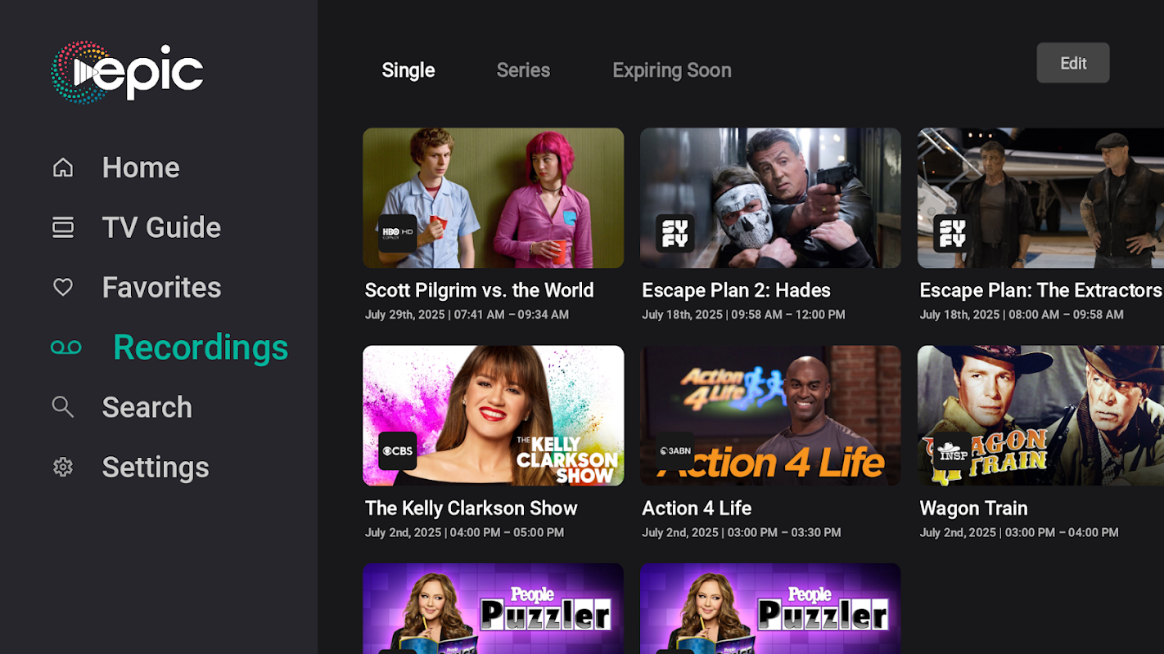Viewport: 1164px width, 654px height.
Task: Play The Kelly Clarkson Show recording
Action: (494, 415)
